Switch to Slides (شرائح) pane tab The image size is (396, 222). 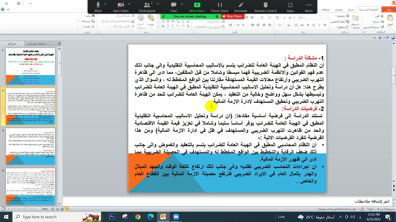click(12, 44)
